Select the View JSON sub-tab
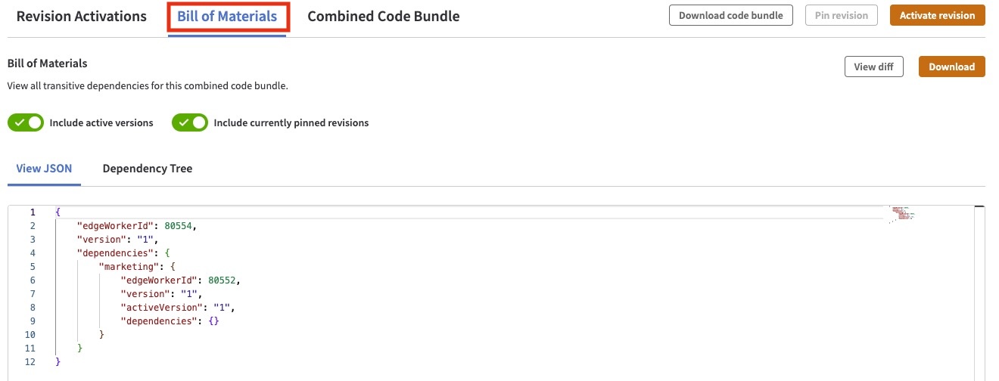The height and width of the screenshot is (381, 999). click(x=44, y=169)
